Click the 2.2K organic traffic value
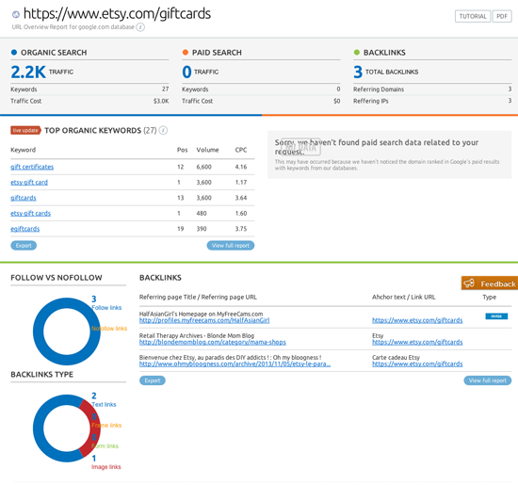518x485 pixels. pos(28,72)
